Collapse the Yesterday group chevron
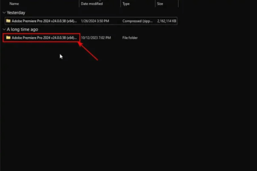This screenshot has width=257, height=171. coord(4,13)
